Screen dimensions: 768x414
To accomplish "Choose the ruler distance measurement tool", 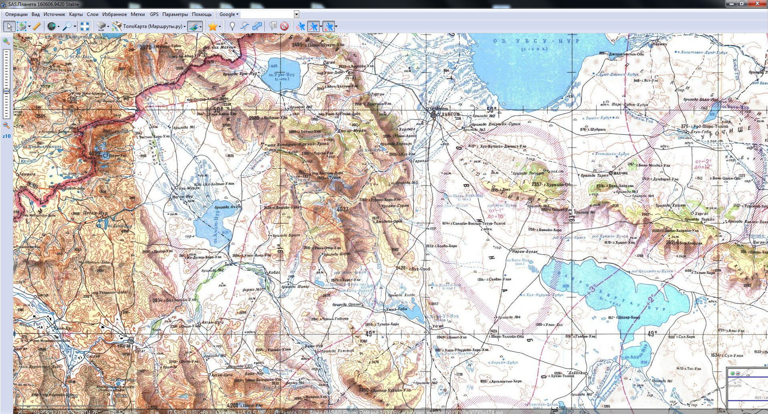I will [37, 26].
